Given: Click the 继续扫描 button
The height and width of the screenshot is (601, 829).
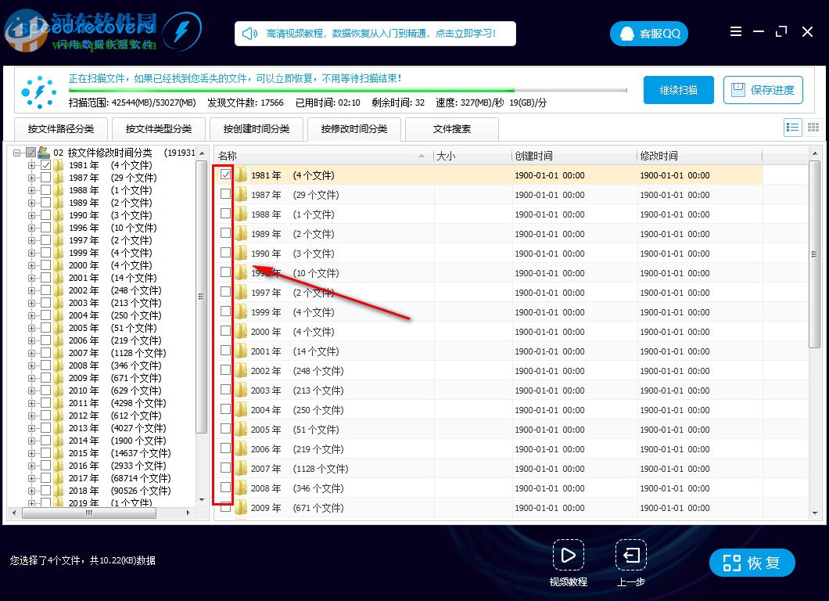Looking at the screenshot, I should pyautogui.click(x=679, y=90).
